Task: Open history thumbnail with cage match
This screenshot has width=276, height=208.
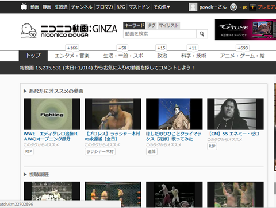Action: coord(113,194)
